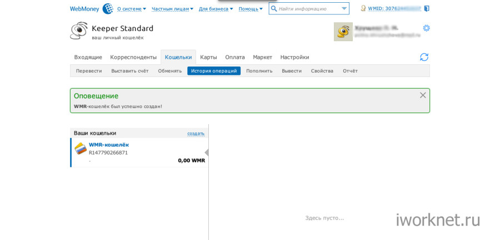This screenshot has height=240, width=500.
Task: Open the settings gear next to profile
Action: (426, 28)
